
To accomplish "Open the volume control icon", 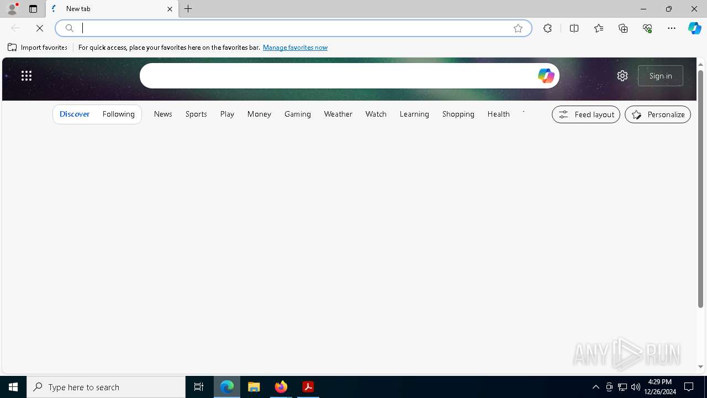I will 636,387.
